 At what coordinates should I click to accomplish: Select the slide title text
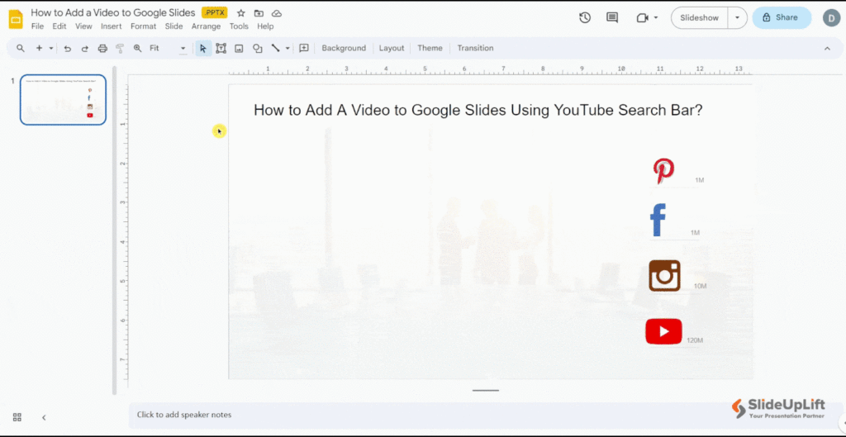coord(478,110)
